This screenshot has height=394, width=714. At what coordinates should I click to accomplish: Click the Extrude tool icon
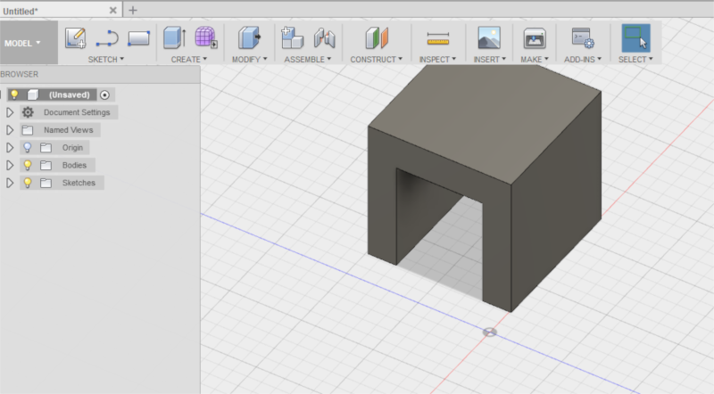[174, 37]
